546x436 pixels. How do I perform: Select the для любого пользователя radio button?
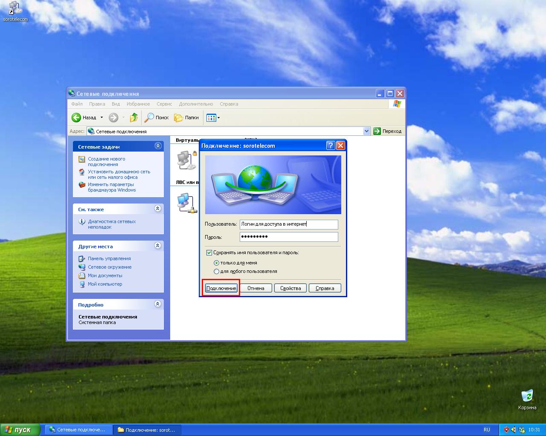point(216,271)
